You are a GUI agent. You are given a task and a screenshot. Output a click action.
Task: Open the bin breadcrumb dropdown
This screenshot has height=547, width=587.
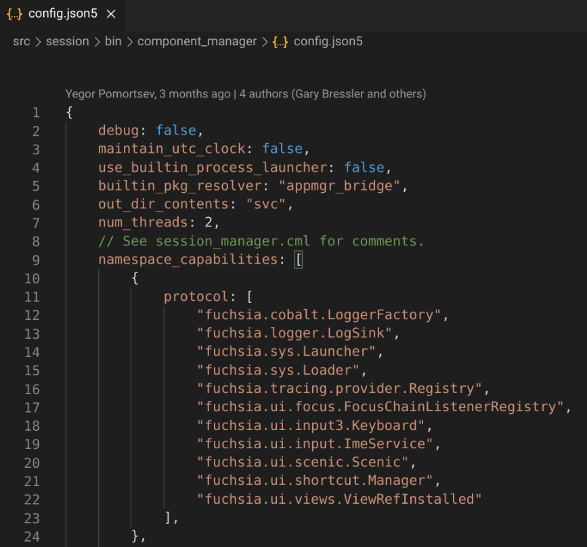(x=112, y=41)
